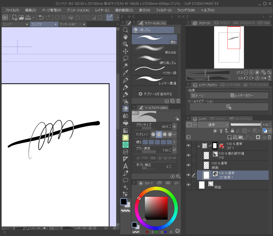The height and width of the screenshot is (236, 273).
Task: Select the Eyedropper tool
Action: (125, 72)
